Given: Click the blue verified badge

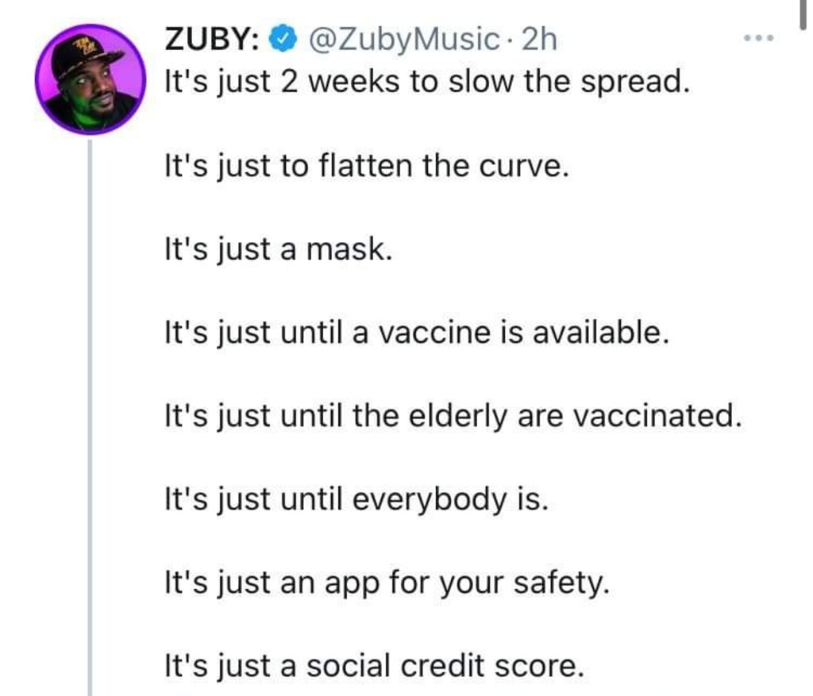Looking at the screenshot, I should (x=282, y=38).
